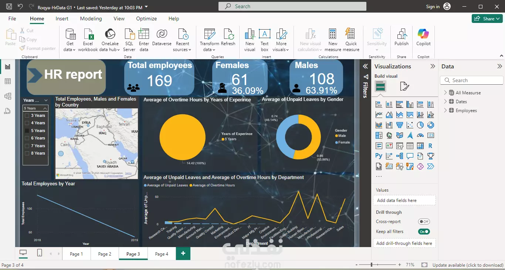Viewport: 505px width, 270px height.
Task: Select the Treemap visual icon
Action: click(x=379, y=135)
